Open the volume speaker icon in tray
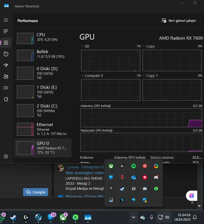The image size is (204, 224). point(167,217)
